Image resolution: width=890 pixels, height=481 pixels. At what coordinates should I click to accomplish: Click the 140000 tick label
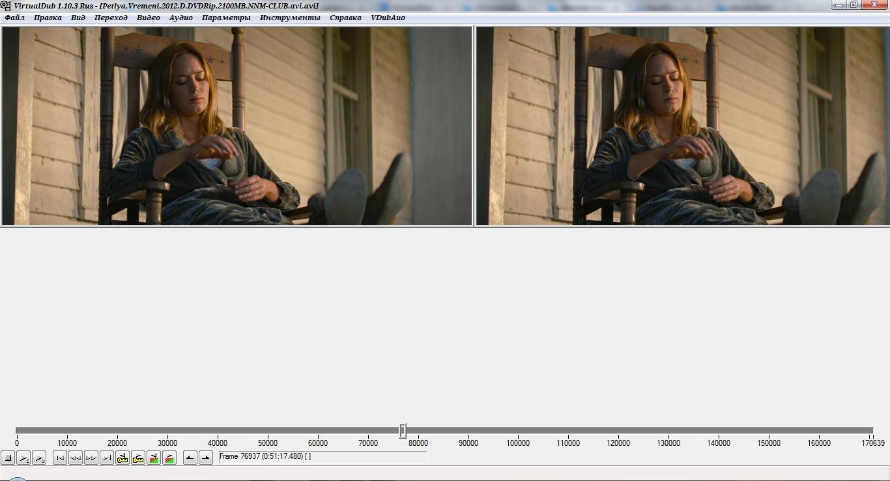coord(719,443)
